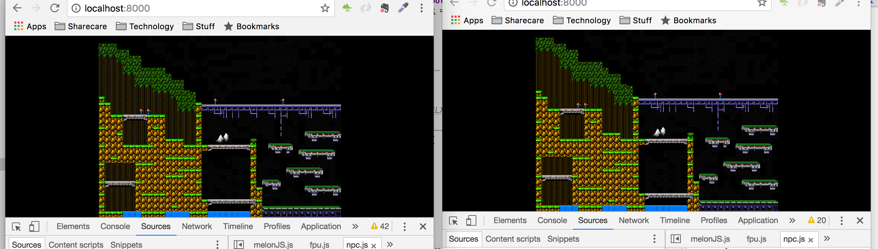Open Timeline tab in left DevTools
Image resolution: width=878 pixels, height=249 pixels.
pyautogui.click(x=238, y=226)
